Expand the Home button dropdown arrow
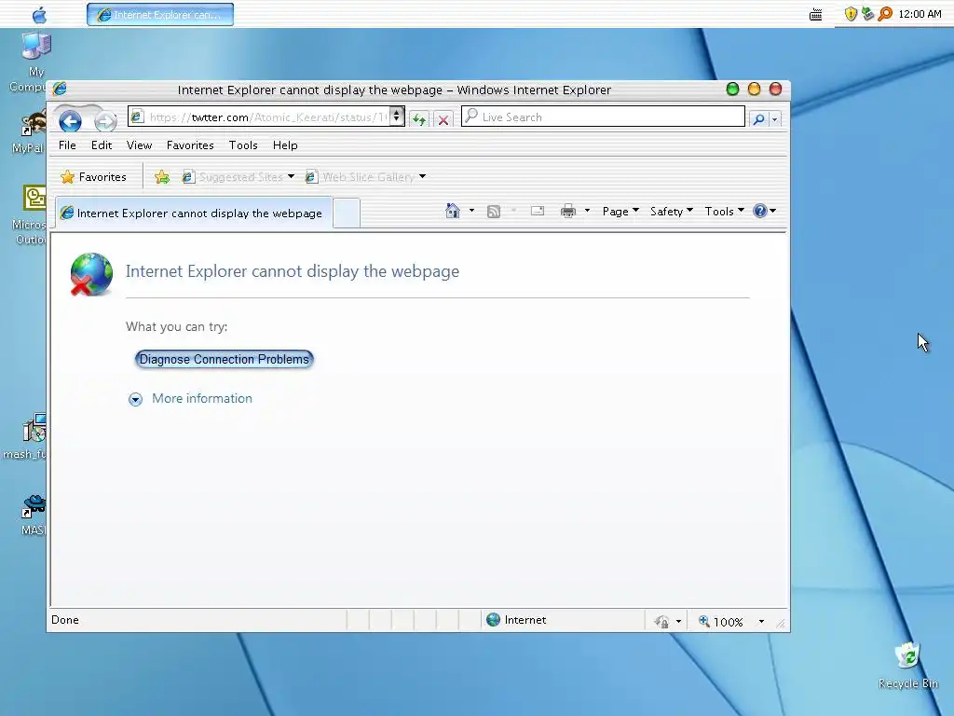 coord(471,211)
